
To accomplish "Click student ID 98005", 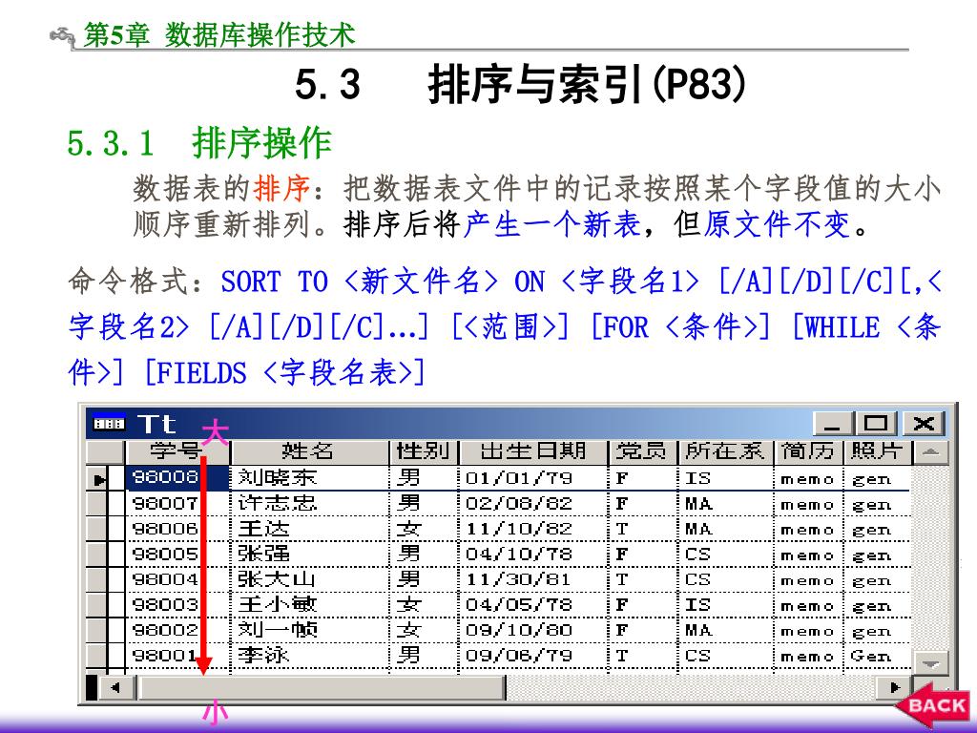I will click(x=166, y=555).
